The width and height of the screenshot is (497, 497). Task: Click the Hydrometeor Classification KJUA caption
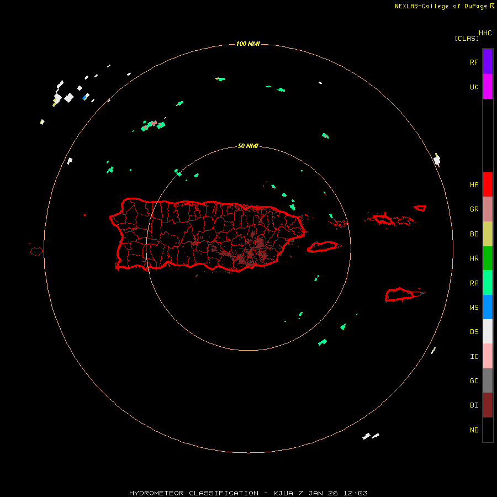click(248, 493)
